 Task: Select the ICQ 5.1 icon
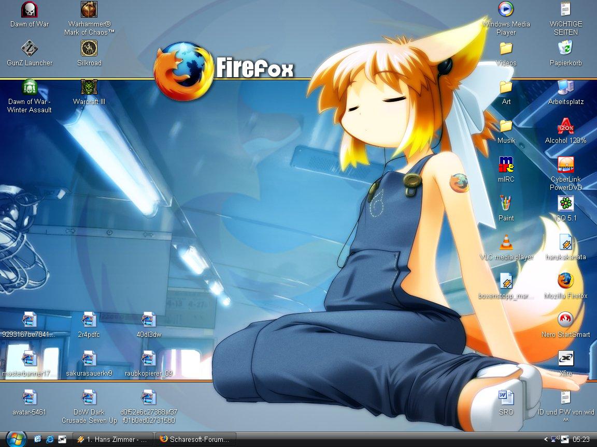565,204
